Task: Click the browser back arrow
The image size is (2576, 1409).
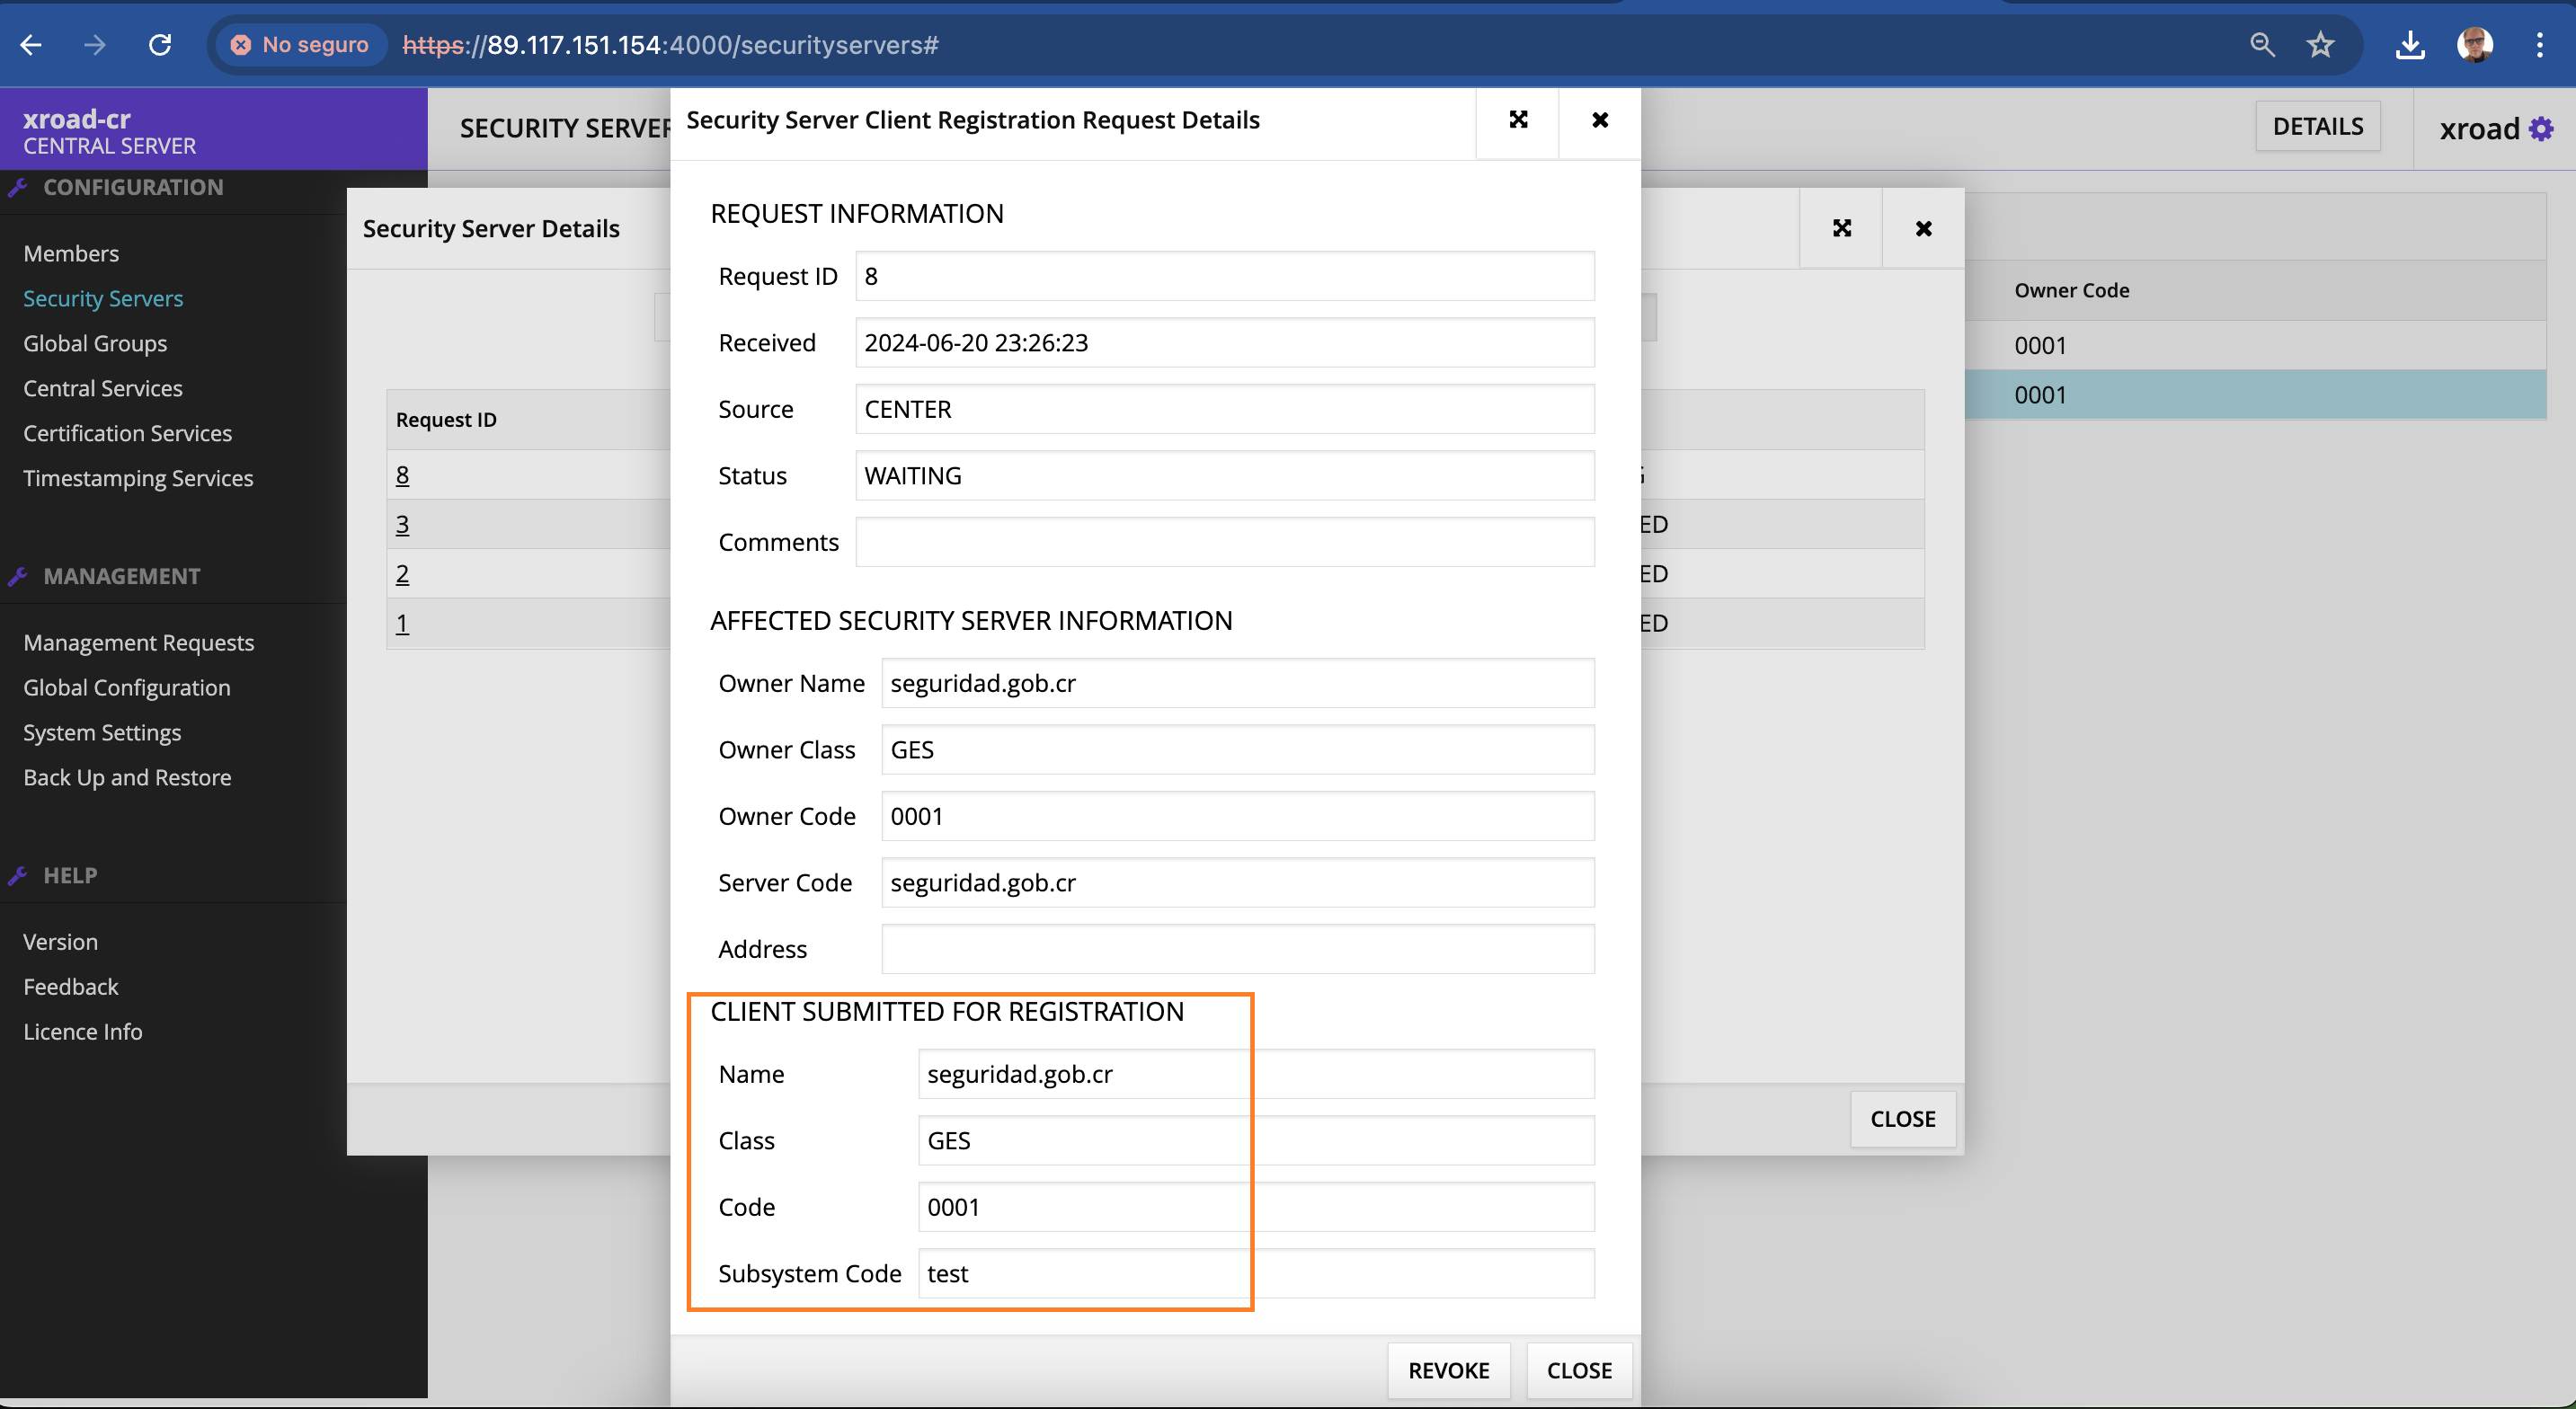Action: coord(31,45)
